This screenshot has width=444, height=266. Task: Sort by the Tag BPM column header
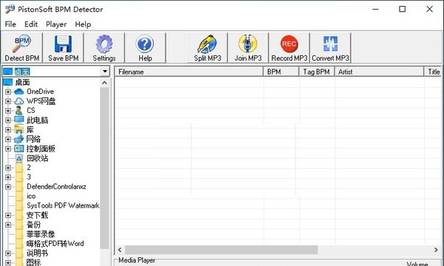pyautogui.click(x=317, y=72)
